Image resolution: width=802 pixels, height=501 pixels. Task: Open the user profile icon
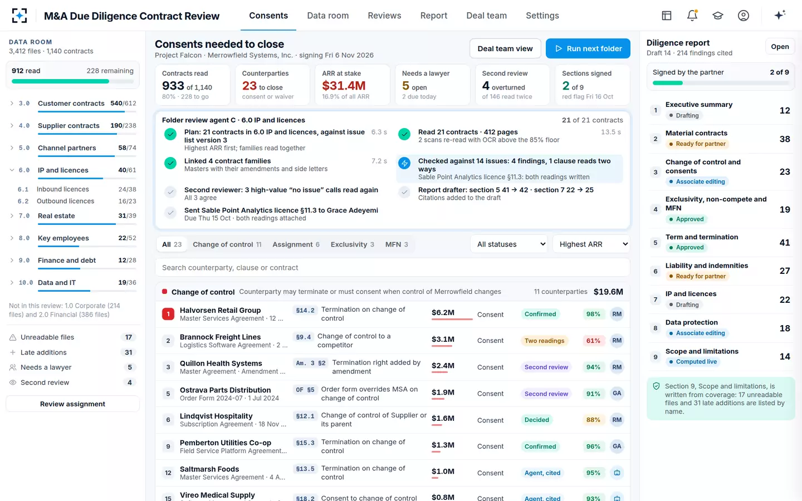click(x=744, y=16)
